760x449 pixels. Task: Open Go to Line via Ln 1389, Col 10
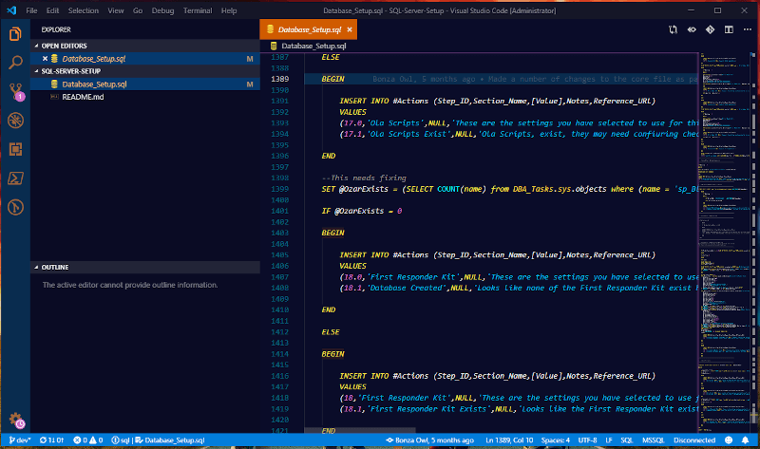coord(509,440)
